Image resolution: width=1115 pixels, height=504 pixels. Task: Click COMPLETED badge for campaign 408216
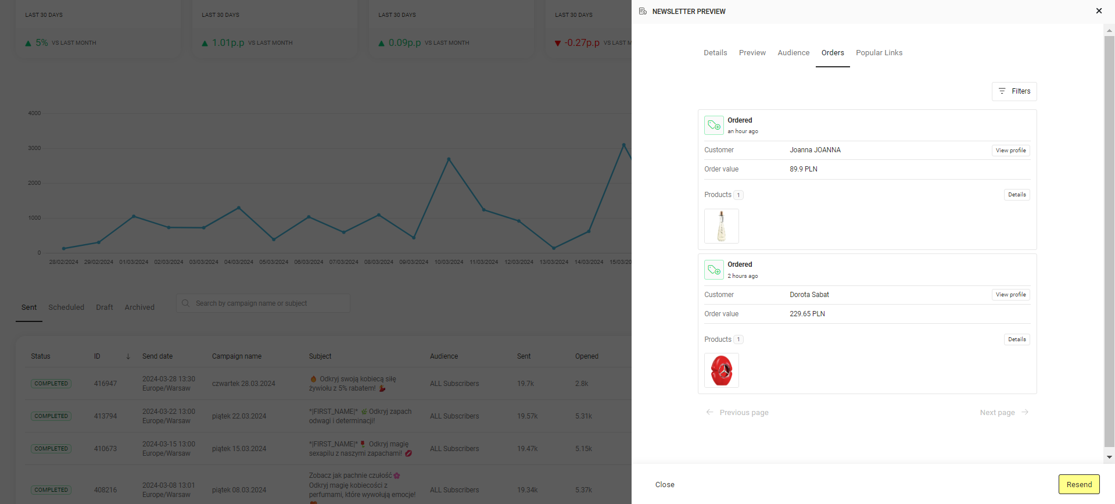pyautogui.click(x=51, y=490)
